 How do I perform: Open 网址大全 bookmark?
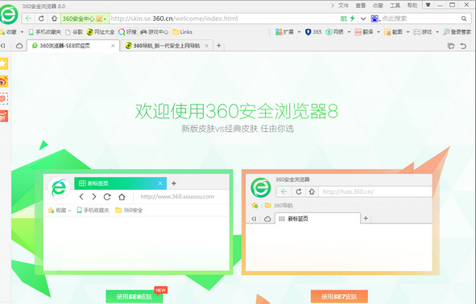click(101, 32)
